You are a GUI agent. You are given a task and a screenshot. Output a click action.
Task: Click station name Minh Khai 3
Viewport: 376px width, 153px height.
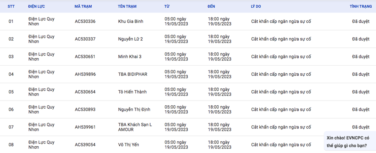pyautogui.click(x=130, y=57)
